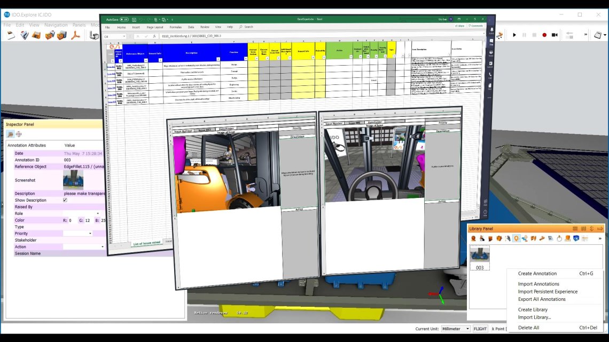Select the highlighted annotation pin icon in Library Panel
Screen dimensions: 609x342
point(516,238)
